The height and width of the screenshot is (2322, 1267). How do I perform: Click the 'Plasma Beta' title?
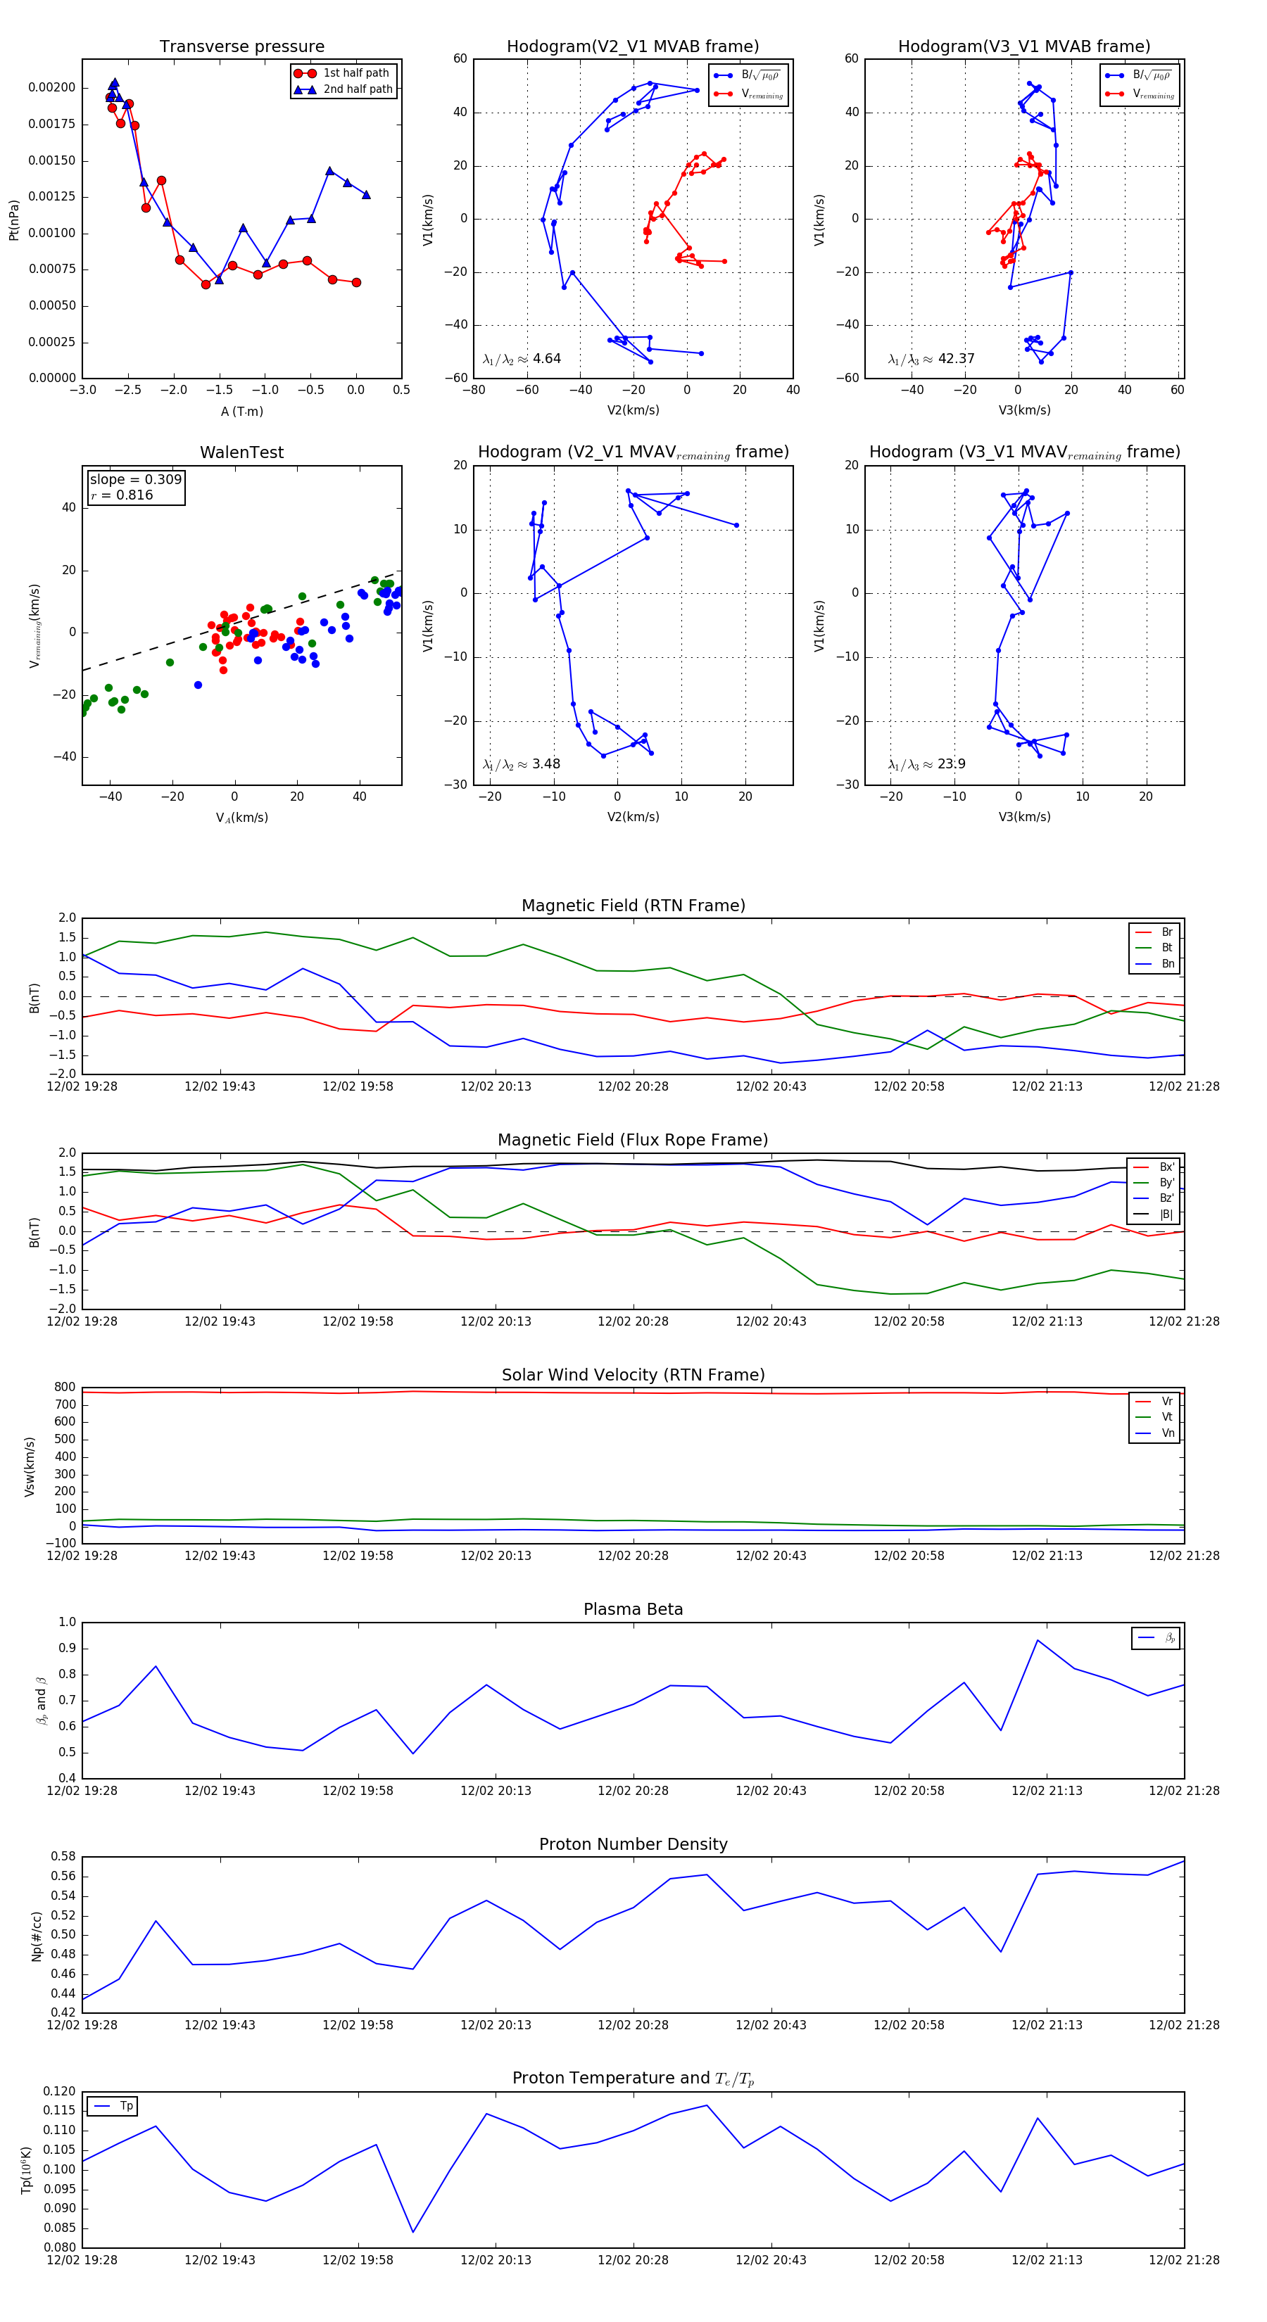[x=633, y=1610]
